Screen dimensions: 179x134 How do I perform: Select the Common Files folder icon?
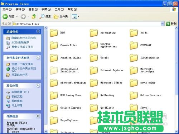click(x=54, y=45)
